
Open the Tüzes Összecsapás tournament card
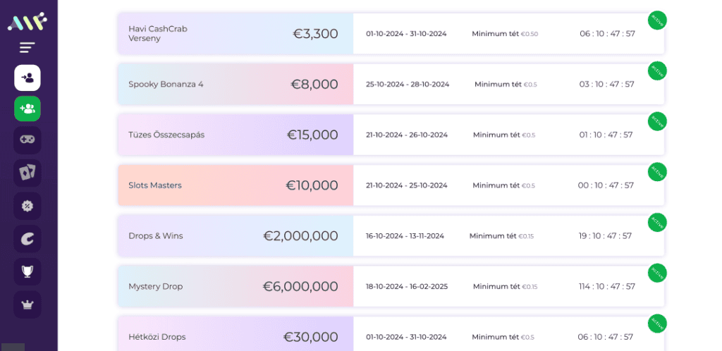166,135
